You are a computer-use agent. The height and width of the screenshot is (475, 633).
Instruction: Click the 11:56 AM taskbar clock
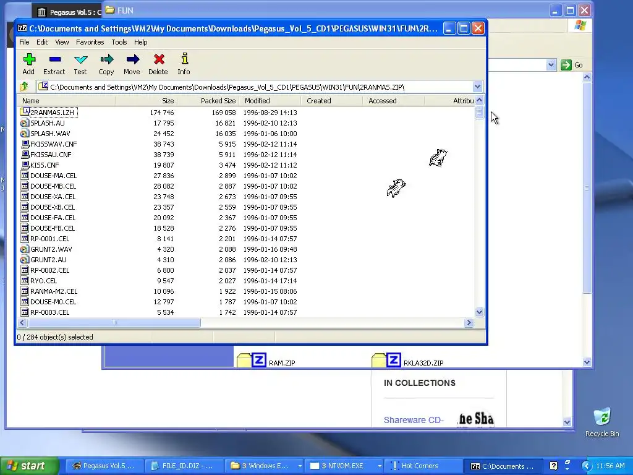610,466
